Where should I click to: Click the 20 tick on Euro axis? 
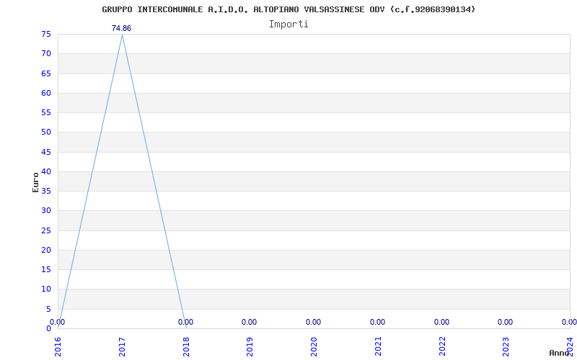pos(46,250)
